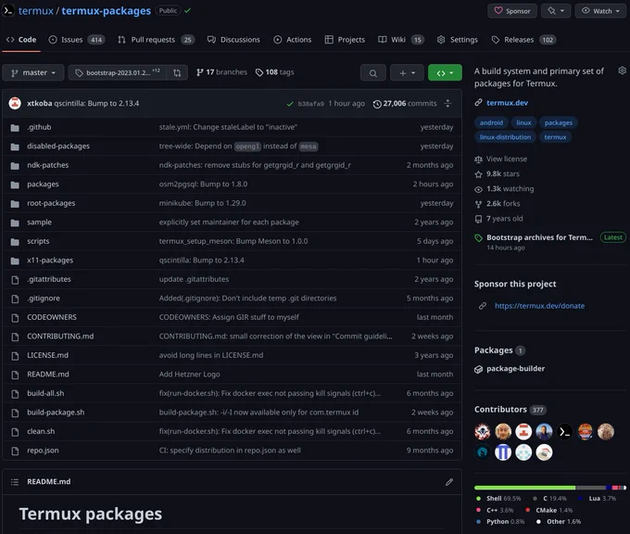Click the Termux prompt avatar in Contributors
The height and width of the screenshot is (534, 630).
(x=564, y=432)
